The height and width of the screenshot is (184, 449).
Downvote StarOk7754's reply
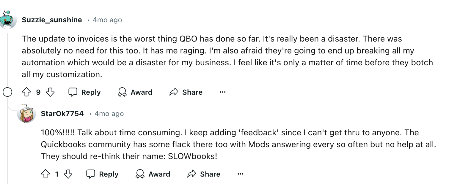pyautogui.click(x=68, y=174)
